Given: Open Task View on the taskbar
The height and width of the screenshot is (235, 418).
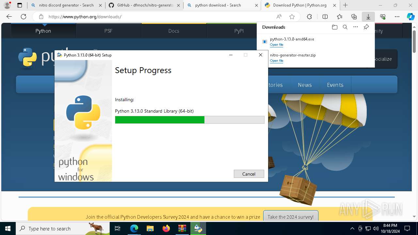Looking at the screenshot, I should pos(118,228).
